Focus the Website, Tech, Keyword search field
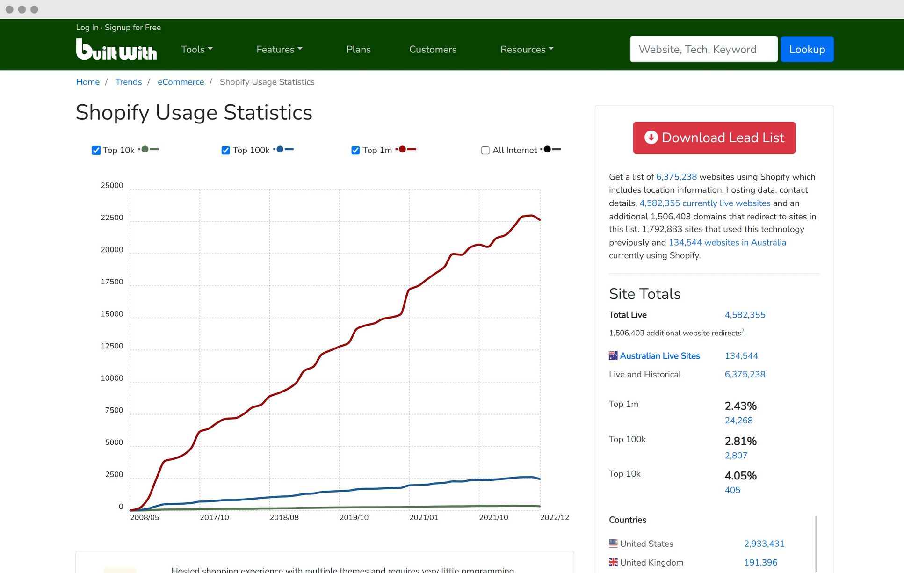The height and width of the screenshot is (573, 904). 703,49
